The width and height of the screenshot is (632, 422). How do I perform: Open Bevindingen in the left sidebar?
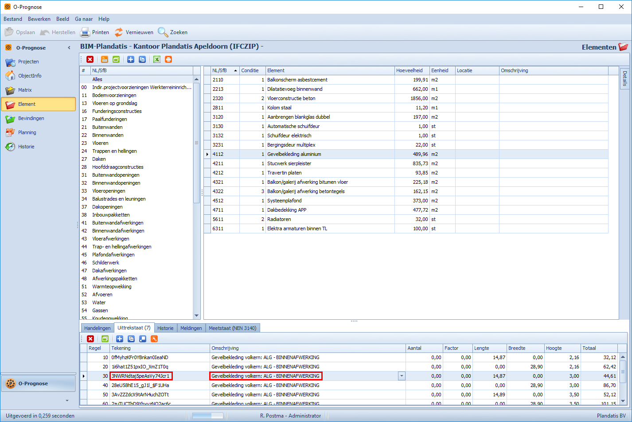click(x=31, y=118)
